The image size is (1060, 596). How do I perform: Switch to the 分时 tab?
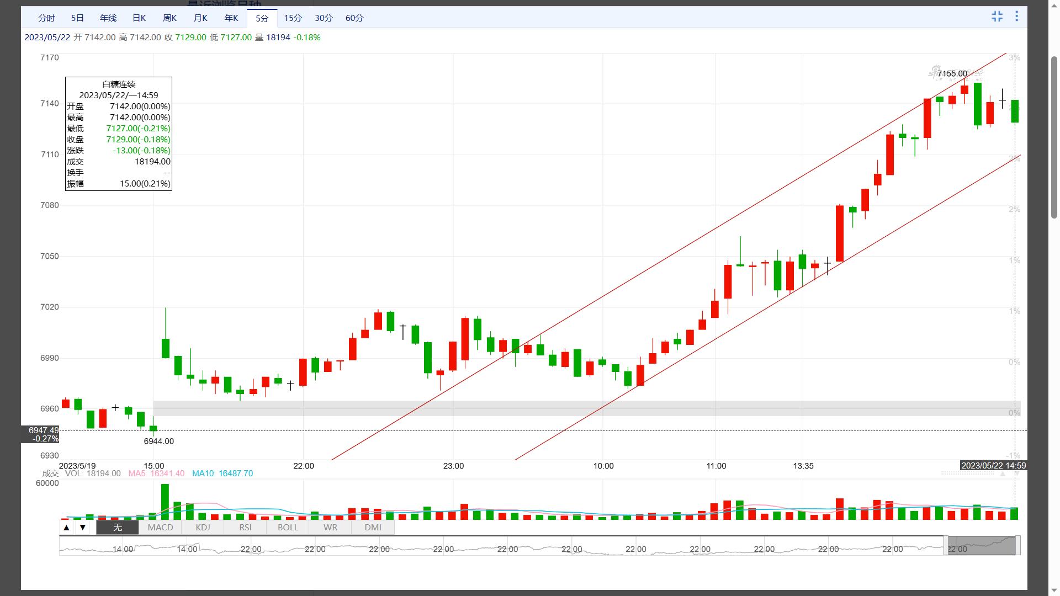[x=46, y=18]
